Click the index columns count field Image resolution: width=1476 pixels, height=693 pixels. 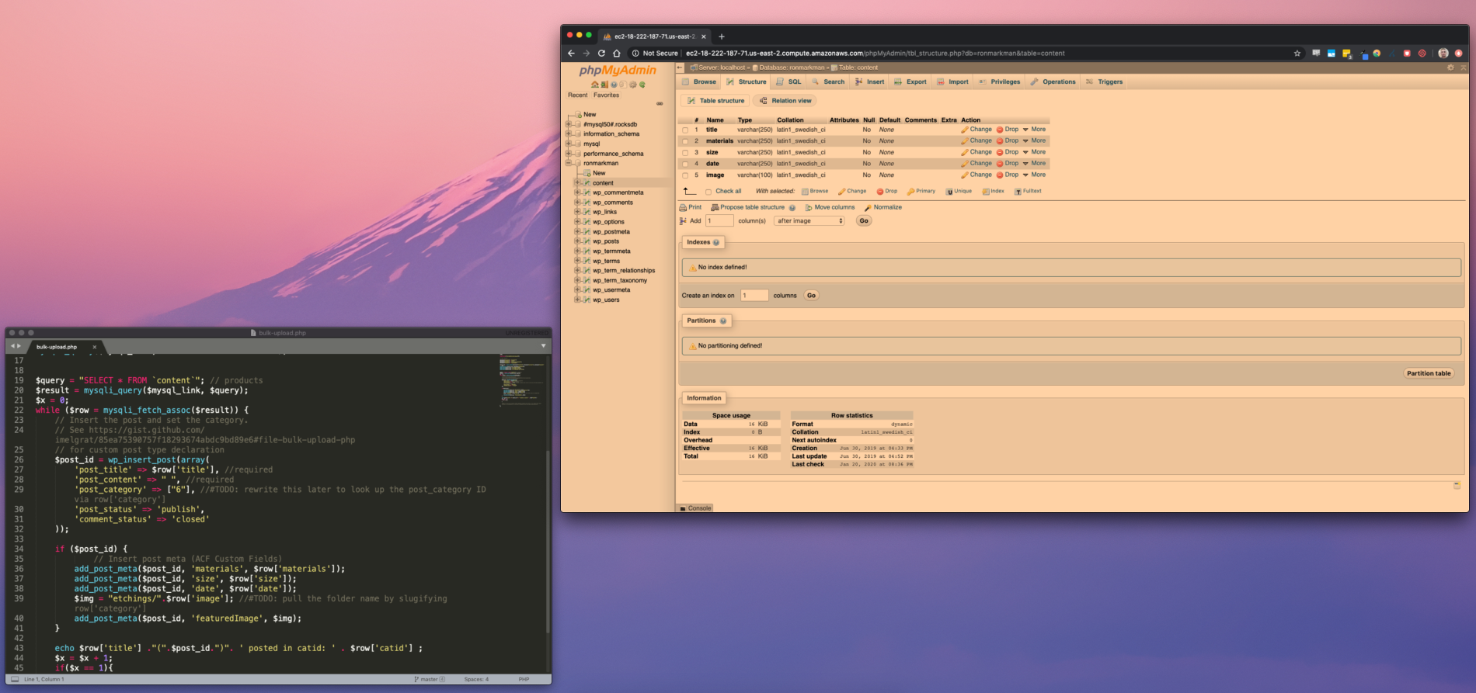(754, 296)
